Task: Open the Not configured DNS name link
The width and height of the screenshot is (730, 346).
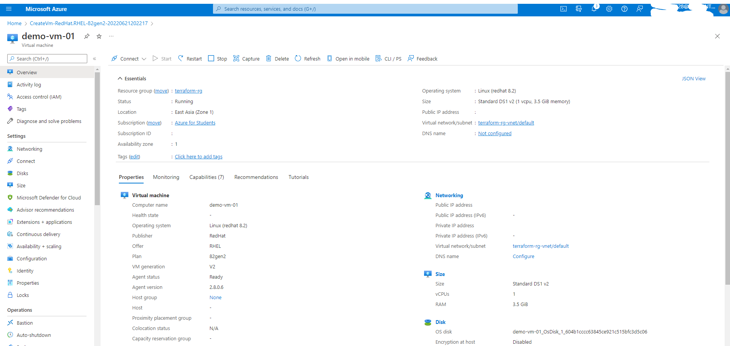Action: (495, 134)
